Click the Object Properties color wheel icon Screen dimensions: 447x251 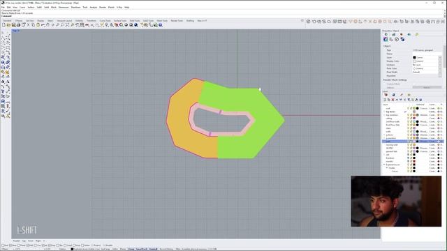click(121, 25)
